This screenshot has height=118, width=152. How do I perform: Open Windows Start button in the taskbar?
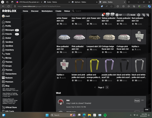pos(47,115)
